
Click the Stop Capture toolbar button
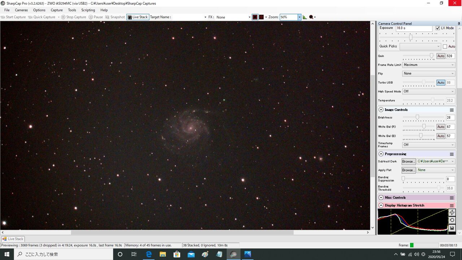(74, 17)
